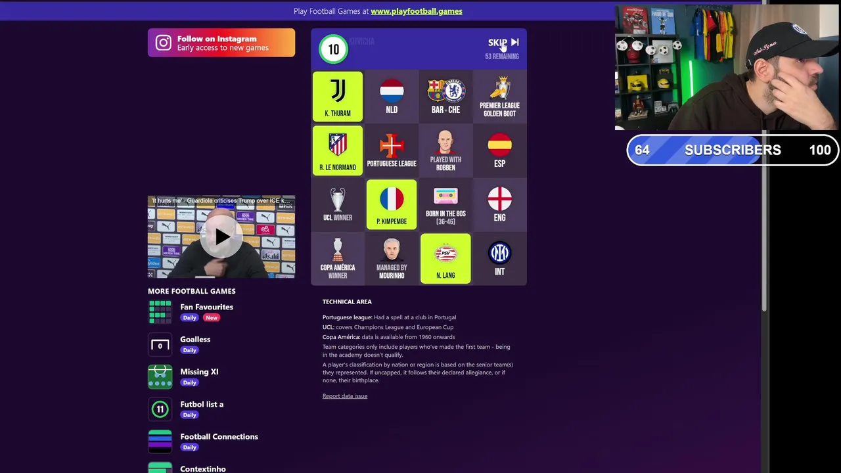Select the Born in the 80s cell

pyautogui.click(x=445, y=204)
